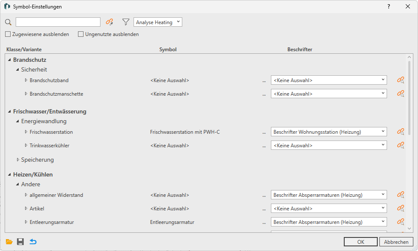Expand the Brandschutzband variants
The width and height of the screenshot is (418, 251).
pyautogui.click(x=26, y=80)
